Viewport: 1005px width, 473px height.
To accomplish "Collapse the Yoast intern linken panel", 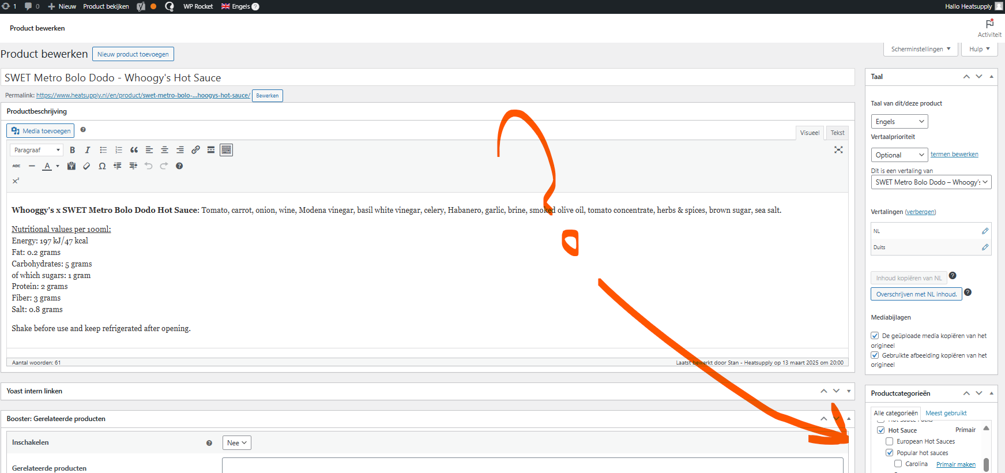I will coord(849,391).
